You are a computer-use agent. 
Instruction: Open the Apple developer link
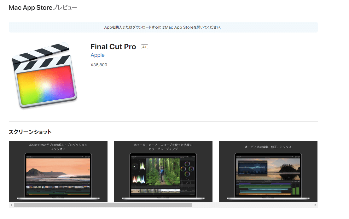point(97,55)
